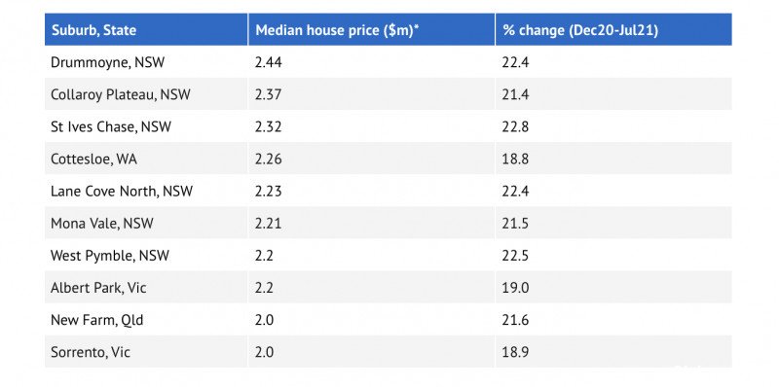
Task: Select the St Ives Chase, NSW cell
Action: pos(146,126)
